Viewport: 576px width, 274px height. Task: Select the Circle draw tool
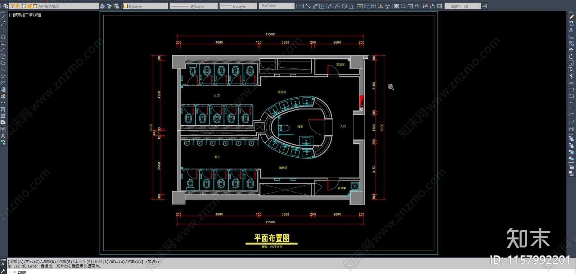tap(3, 56)
